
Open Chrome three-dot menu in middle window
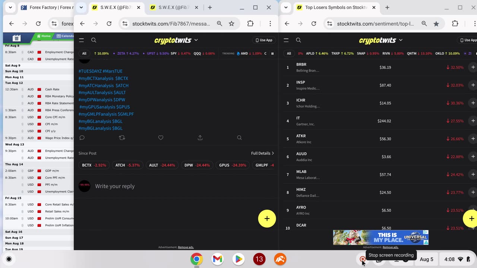click(x=270, y=23)
